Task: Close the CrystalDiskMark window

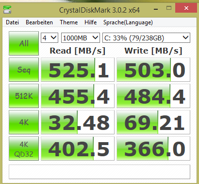Action: coord(186,8)
